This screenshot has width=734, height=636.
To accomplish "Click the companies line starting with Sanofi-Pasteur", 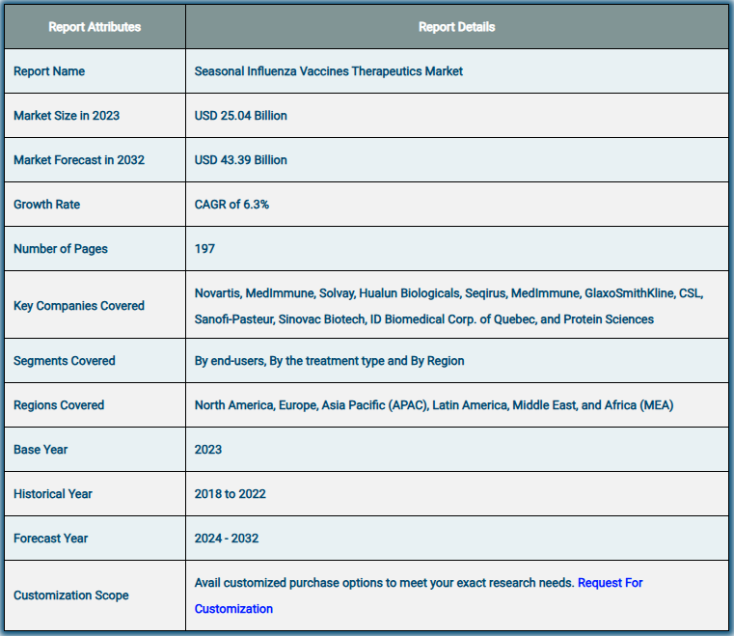I will tap(424, 319).
